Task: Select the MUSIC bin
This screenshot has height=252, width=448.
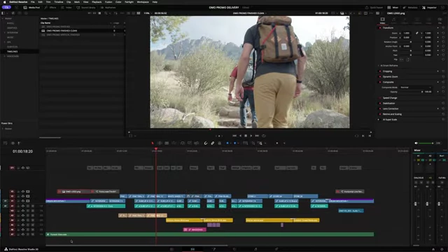Action: [10, 37]
